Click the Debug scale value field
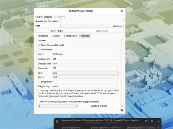The height and width of the screenshot is (129, 173). point(84,64)
